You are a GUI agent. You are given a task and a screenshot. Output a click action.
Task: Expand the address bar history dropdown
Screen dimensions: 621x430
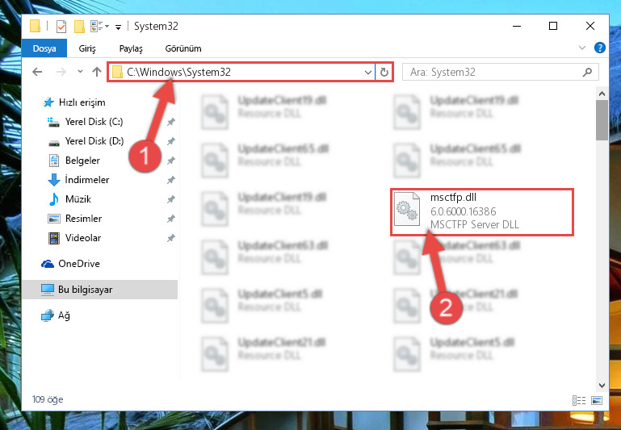click(x=368, y=73)
